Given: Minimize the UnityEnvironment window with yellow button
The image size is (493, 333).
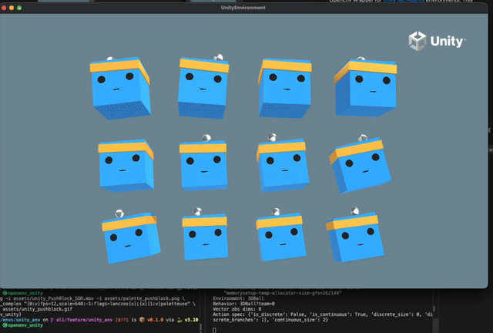Looking at the screenshot, I should click(12, 8).
